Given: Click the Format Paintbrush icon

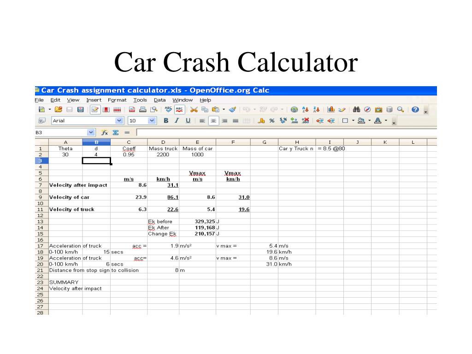Looking at the screenshot, I should [232, 110].
